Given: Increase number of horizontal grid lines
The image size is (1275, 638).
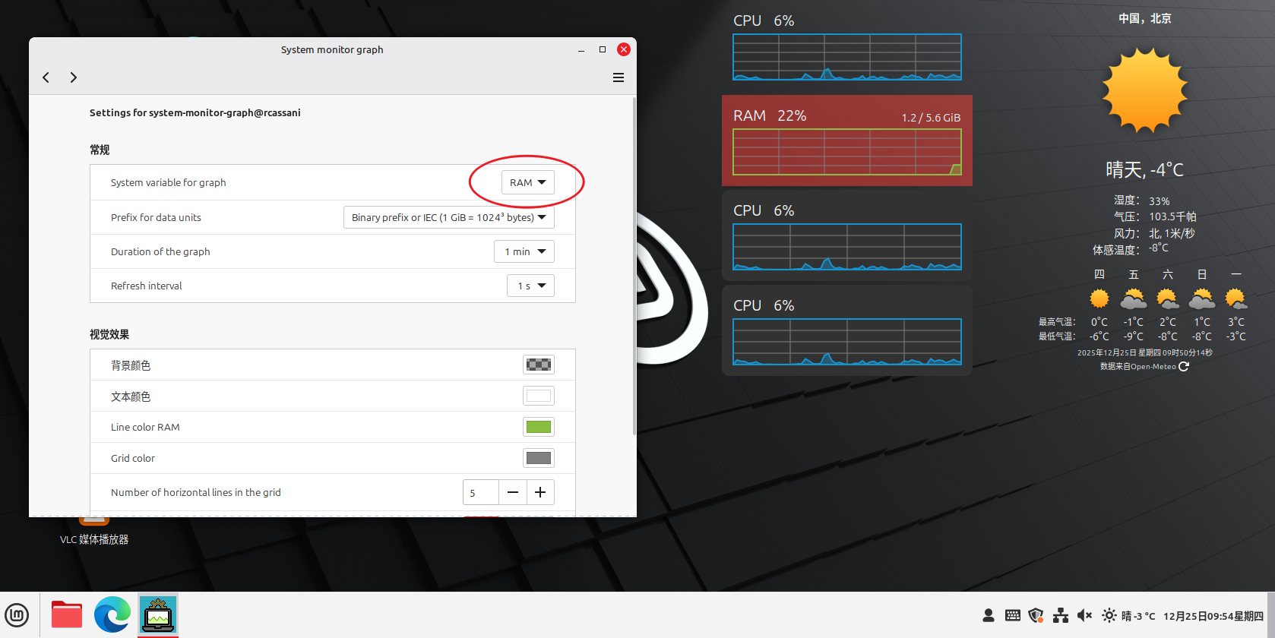Looking at the screenshot, I should coord(540,492).
